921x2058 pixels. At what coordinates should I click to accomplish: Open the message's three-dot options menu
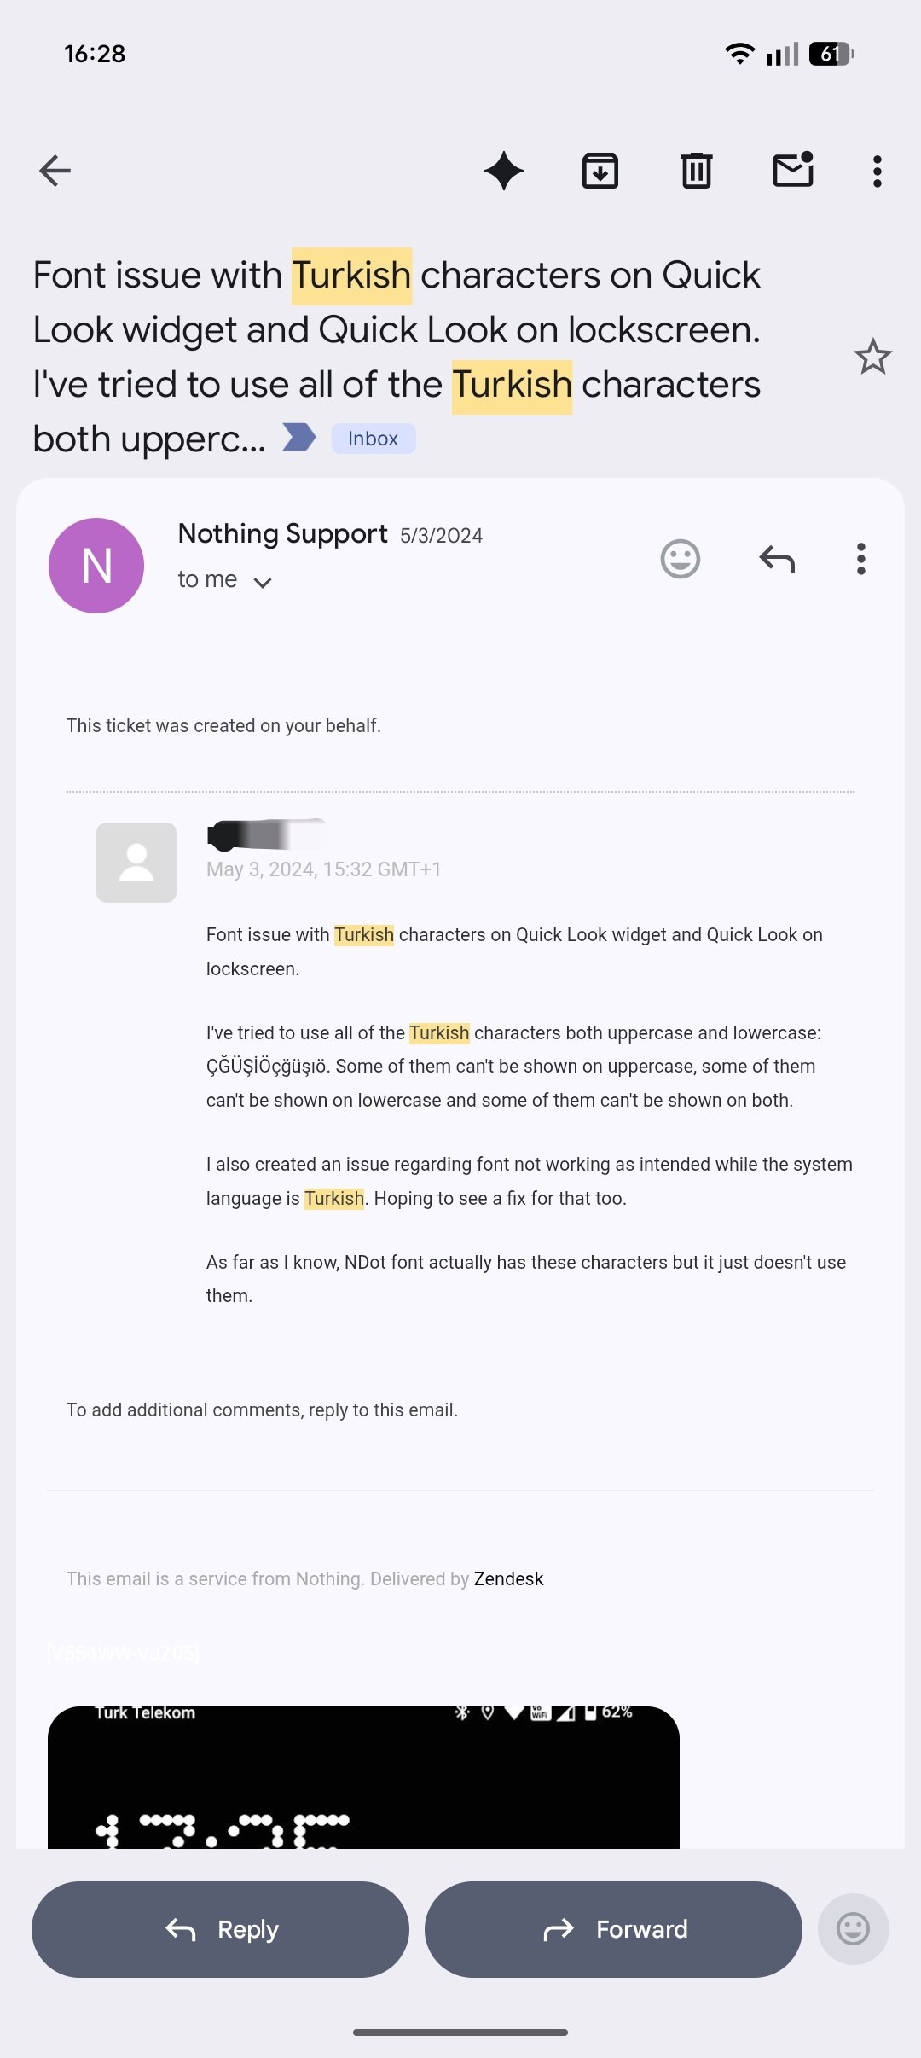(x=861, y=560)
